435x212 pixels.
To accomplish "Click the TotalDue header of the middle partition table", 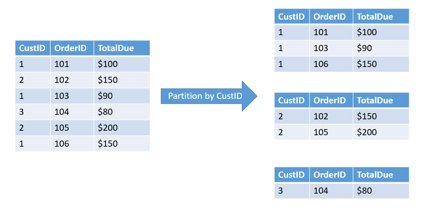I will coord(381,100).
